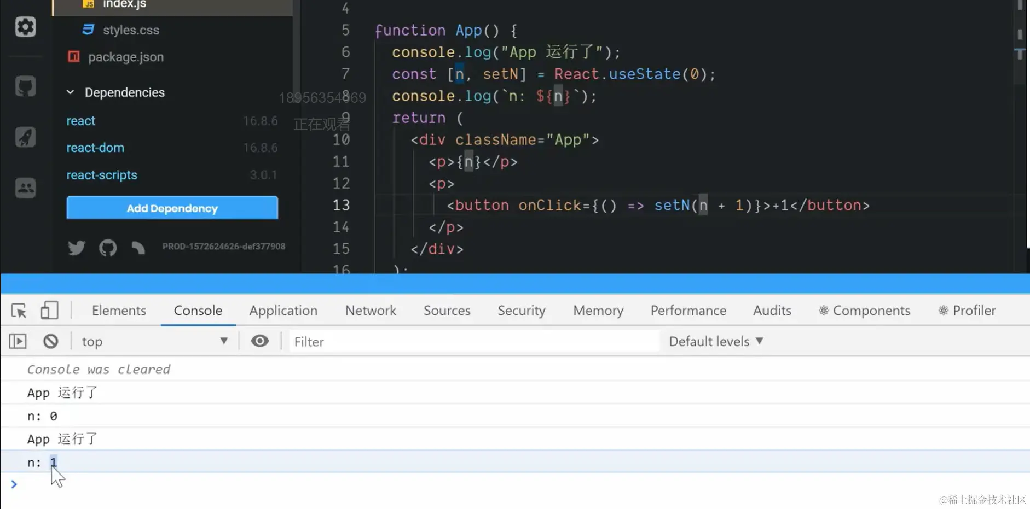
Task: Click the setN call in button onClick
Action: pyautogui.click(x=672, y=205)
